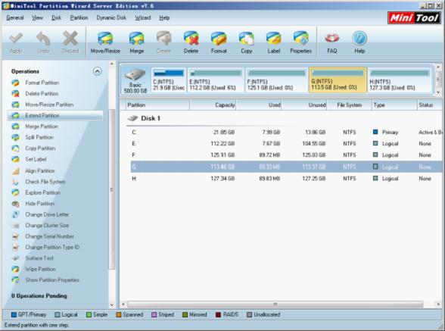Screen dimensions: 445x331
Task: Select C:(NTFS) block in disk map
Action: click(169, 80)
